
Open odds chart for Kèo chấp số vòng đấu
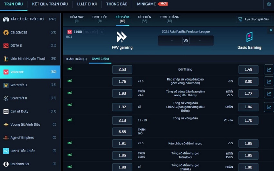coord(269,81)
